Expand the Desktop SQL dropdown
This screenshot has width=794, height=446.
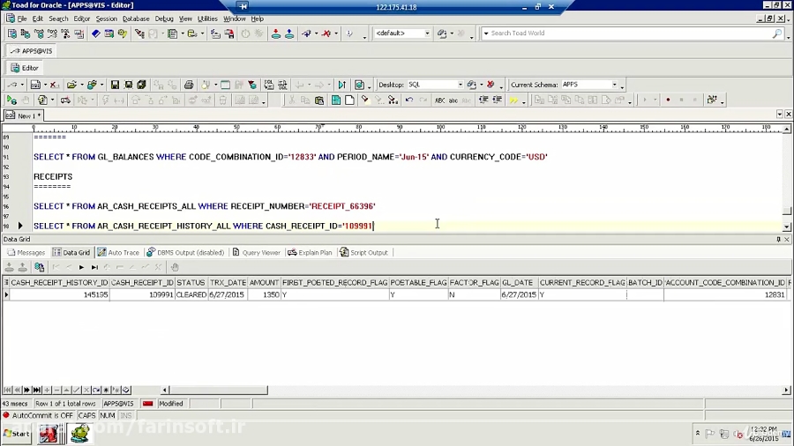coord(460,85)
